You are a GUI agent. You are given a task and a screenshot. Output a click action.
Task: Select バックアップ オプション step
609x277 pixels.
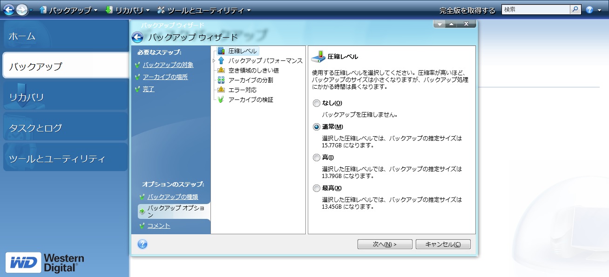pos(174,211)
